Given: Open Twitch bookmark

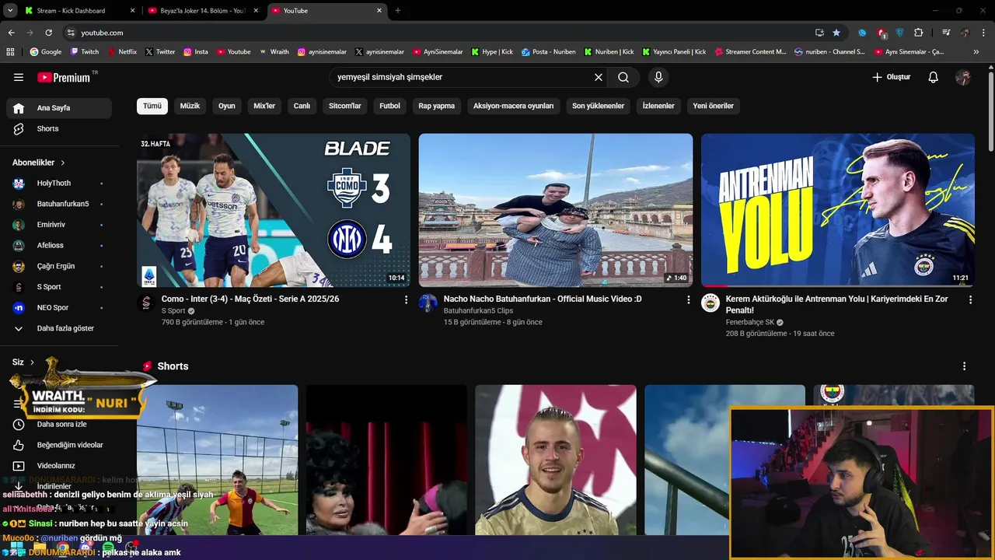Looking at the screenshot, I should tap(85, 52).
